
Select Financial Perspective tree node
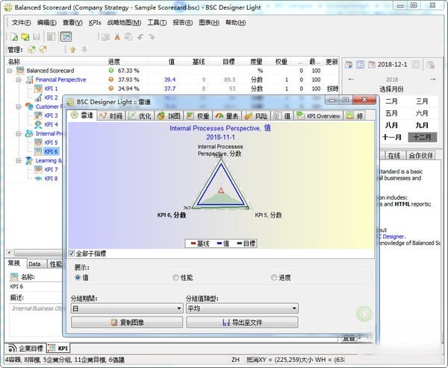tap(60, 80)
